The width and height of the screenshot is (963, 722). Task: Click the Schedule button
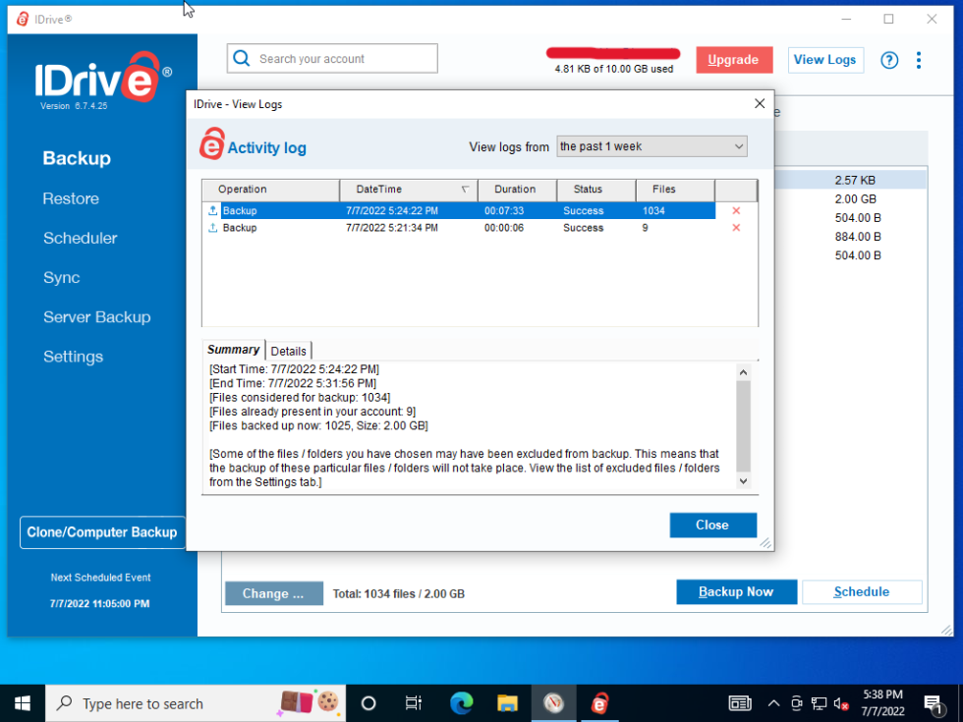tap(862, 591)
